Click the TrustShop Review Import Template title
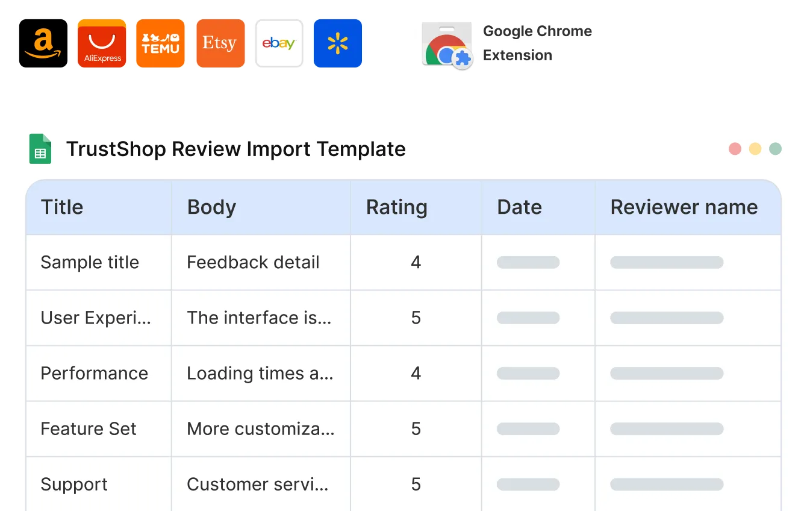The image size is (807, 511). (236, 149)
